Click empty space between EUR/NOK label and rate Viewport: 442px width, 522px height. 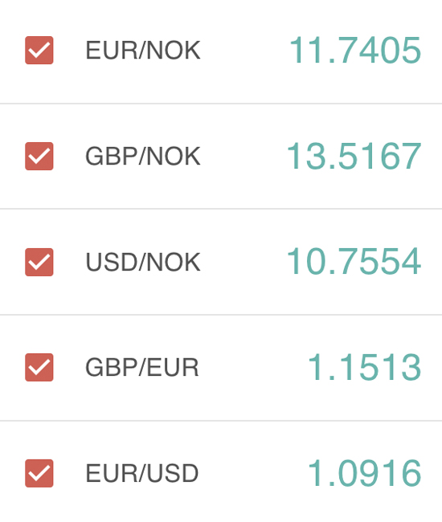[245, 51]
